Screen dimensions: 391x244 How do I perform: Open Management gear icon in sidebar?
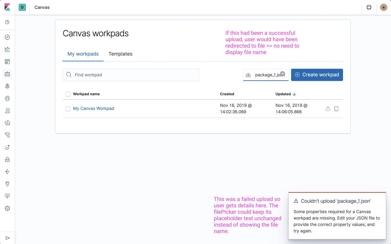click(x=7, y=208)
